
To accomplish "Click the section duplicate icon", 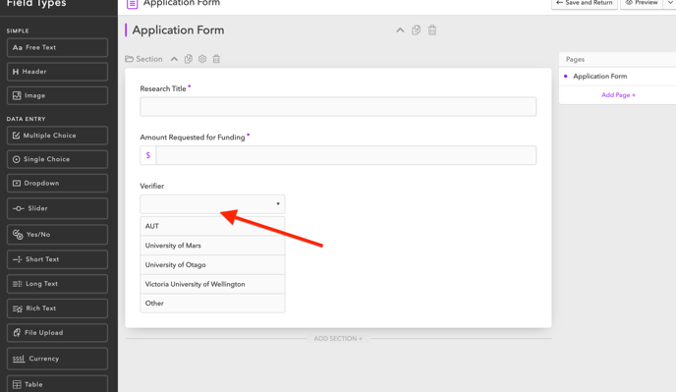I will (x=189, y=59).
